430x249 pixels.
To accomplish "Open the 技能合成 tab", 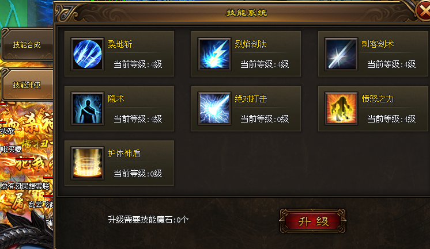I will point(27,44).
